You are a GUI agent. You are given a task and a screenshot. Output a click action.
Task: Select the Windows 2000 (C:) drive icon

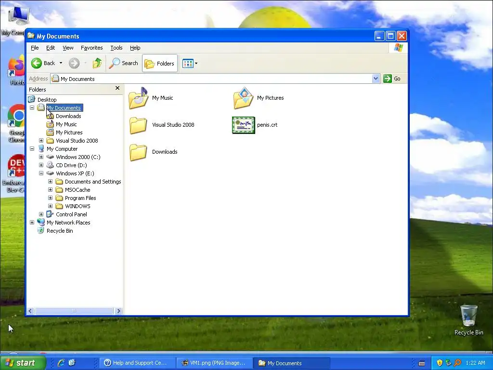pyautogui.click(x=50, y=157)
